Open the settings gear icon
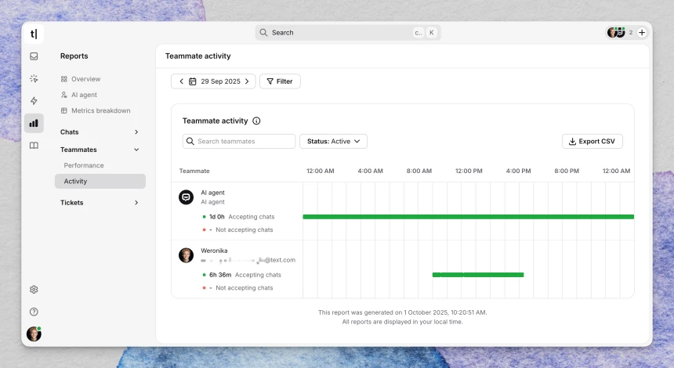The width and height of the screenshot is (674, 368). pyautogui.click(x=34, y=290)
